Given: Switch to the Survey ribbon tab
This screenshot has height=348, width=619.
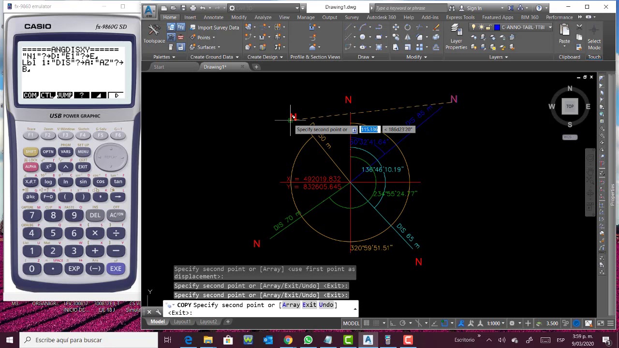Looking at the screenshot, I should click(352, 17).
